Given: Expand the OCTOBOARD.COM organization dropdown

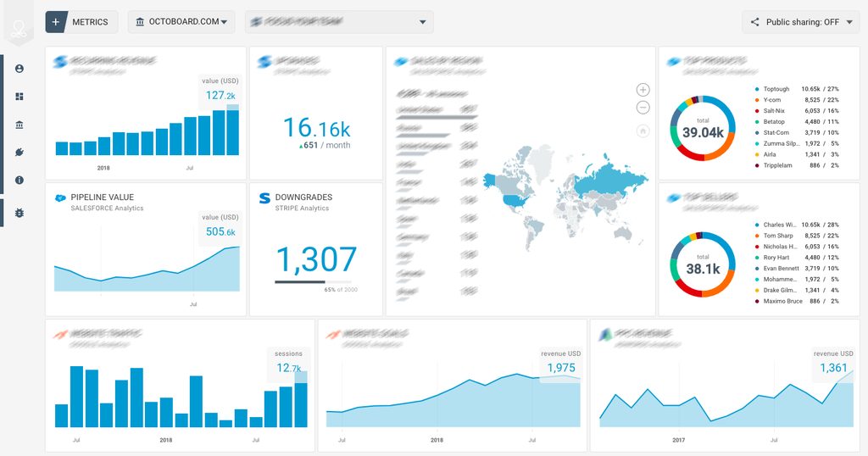Looking at the screenshot, I should (x=181, y=22).
